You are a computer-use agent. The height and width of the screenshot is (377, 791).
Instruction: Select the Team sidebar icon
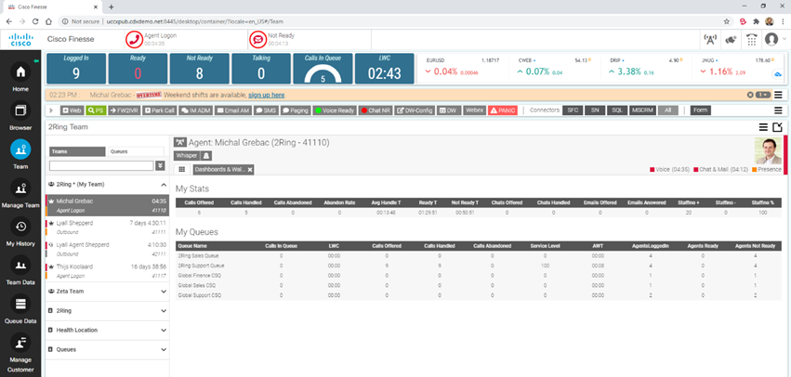(x=20, y=149)
